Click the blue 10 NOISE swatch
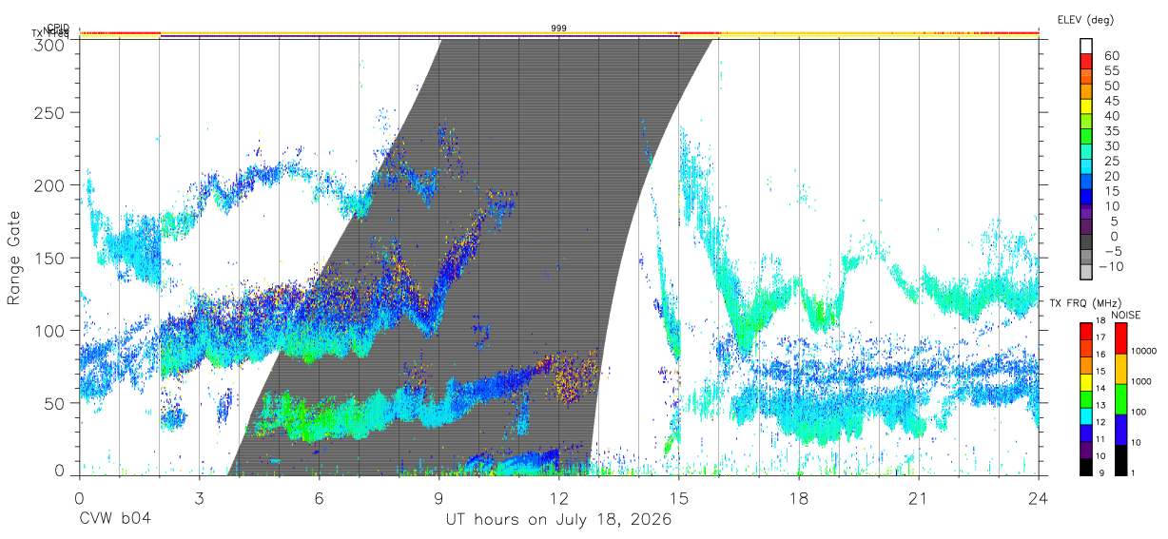Image resolution: width=1168 pixels, height=539 pixels. tap(1119, 430)
